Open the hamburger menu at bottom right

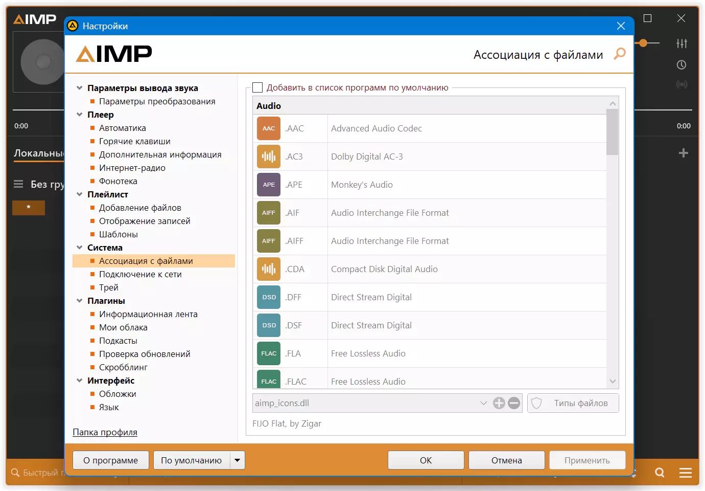click(x=686, y=473)
